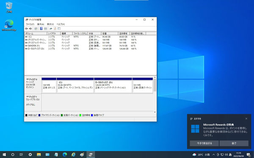Click the dark green 拡張パーティション legend swatch
Screen dimensions: 254x158
point(62,115)
